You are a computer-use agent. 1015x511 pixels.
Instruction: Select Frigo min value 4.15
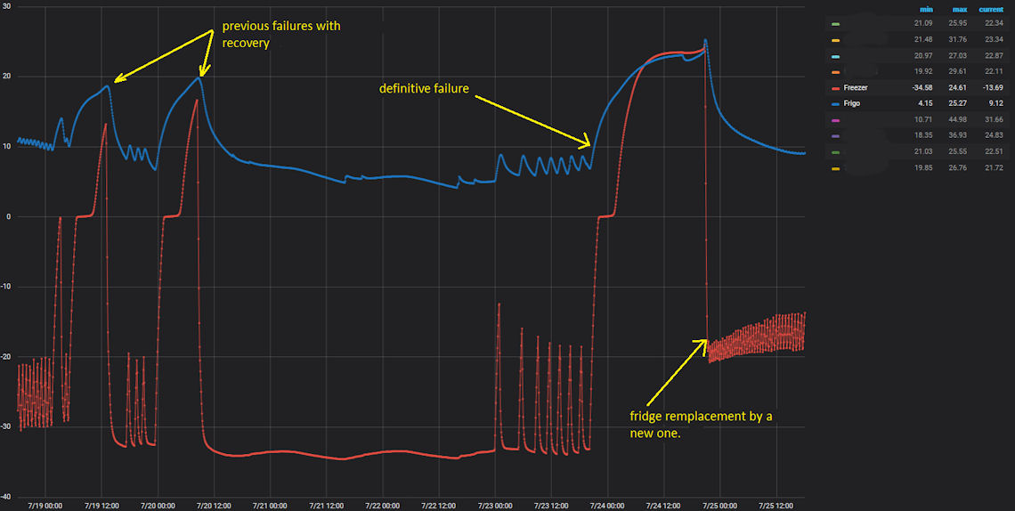(927, 103)
